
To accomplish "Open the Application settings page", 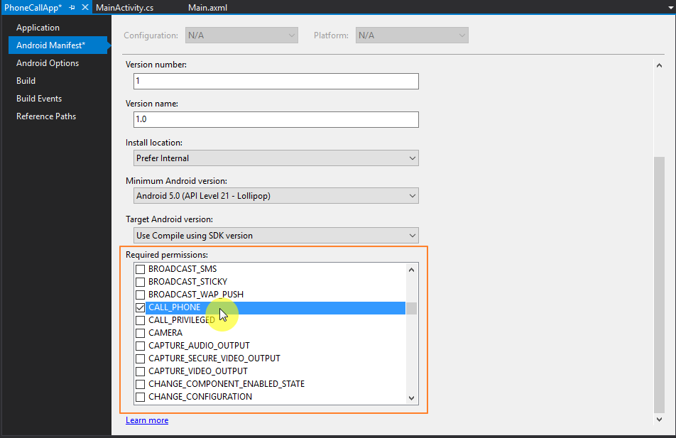I will [38, 28].
